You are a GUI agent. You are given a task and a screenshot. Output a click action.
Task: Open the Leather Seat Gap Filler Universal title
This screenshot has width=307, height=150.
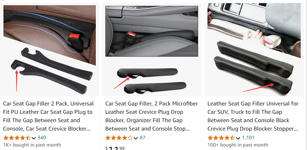(253, 116)
